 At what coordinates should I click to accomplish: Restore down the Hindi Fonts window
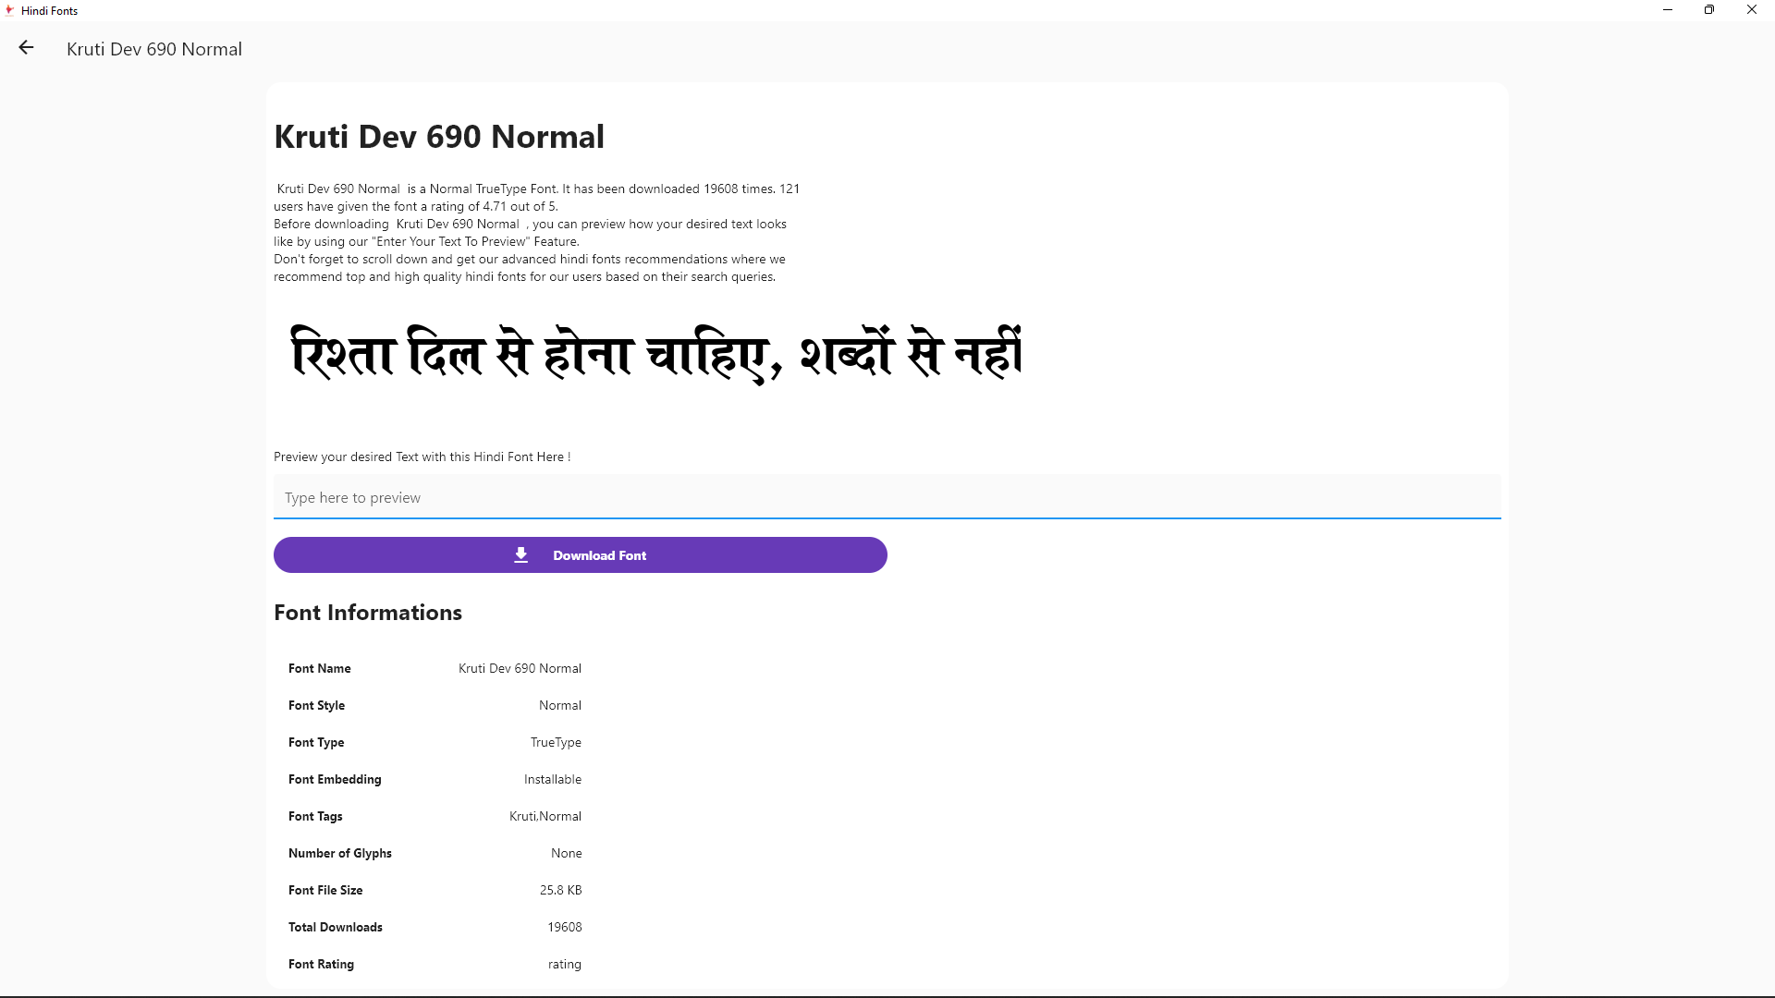[1709, 10]
